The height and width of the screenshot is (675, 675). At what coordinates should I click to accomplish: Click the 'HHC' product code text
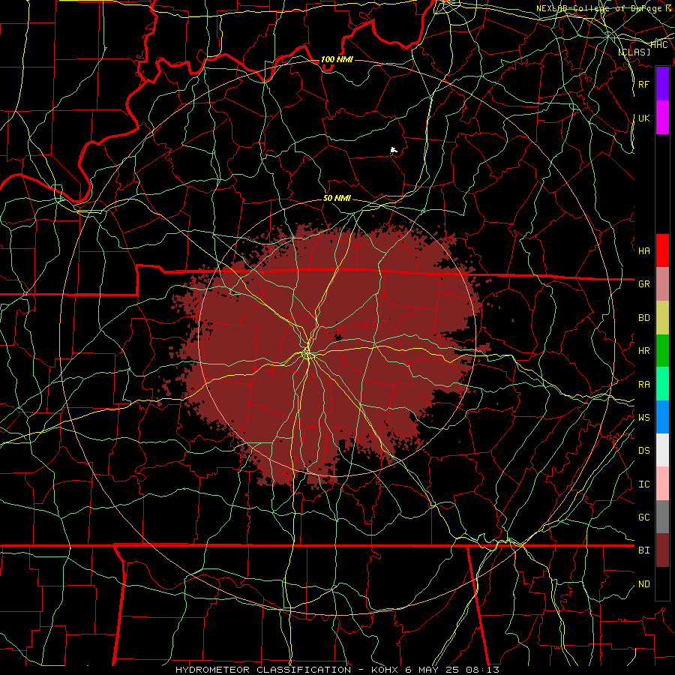coord(658,44)
